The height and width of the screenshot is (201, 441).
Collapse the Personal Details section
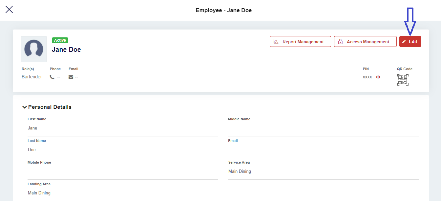(x=25, y=107)
